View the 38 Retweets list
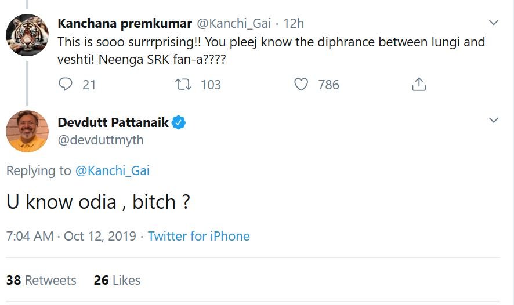Screen dimensions: 514x305 tap(41, 280)
